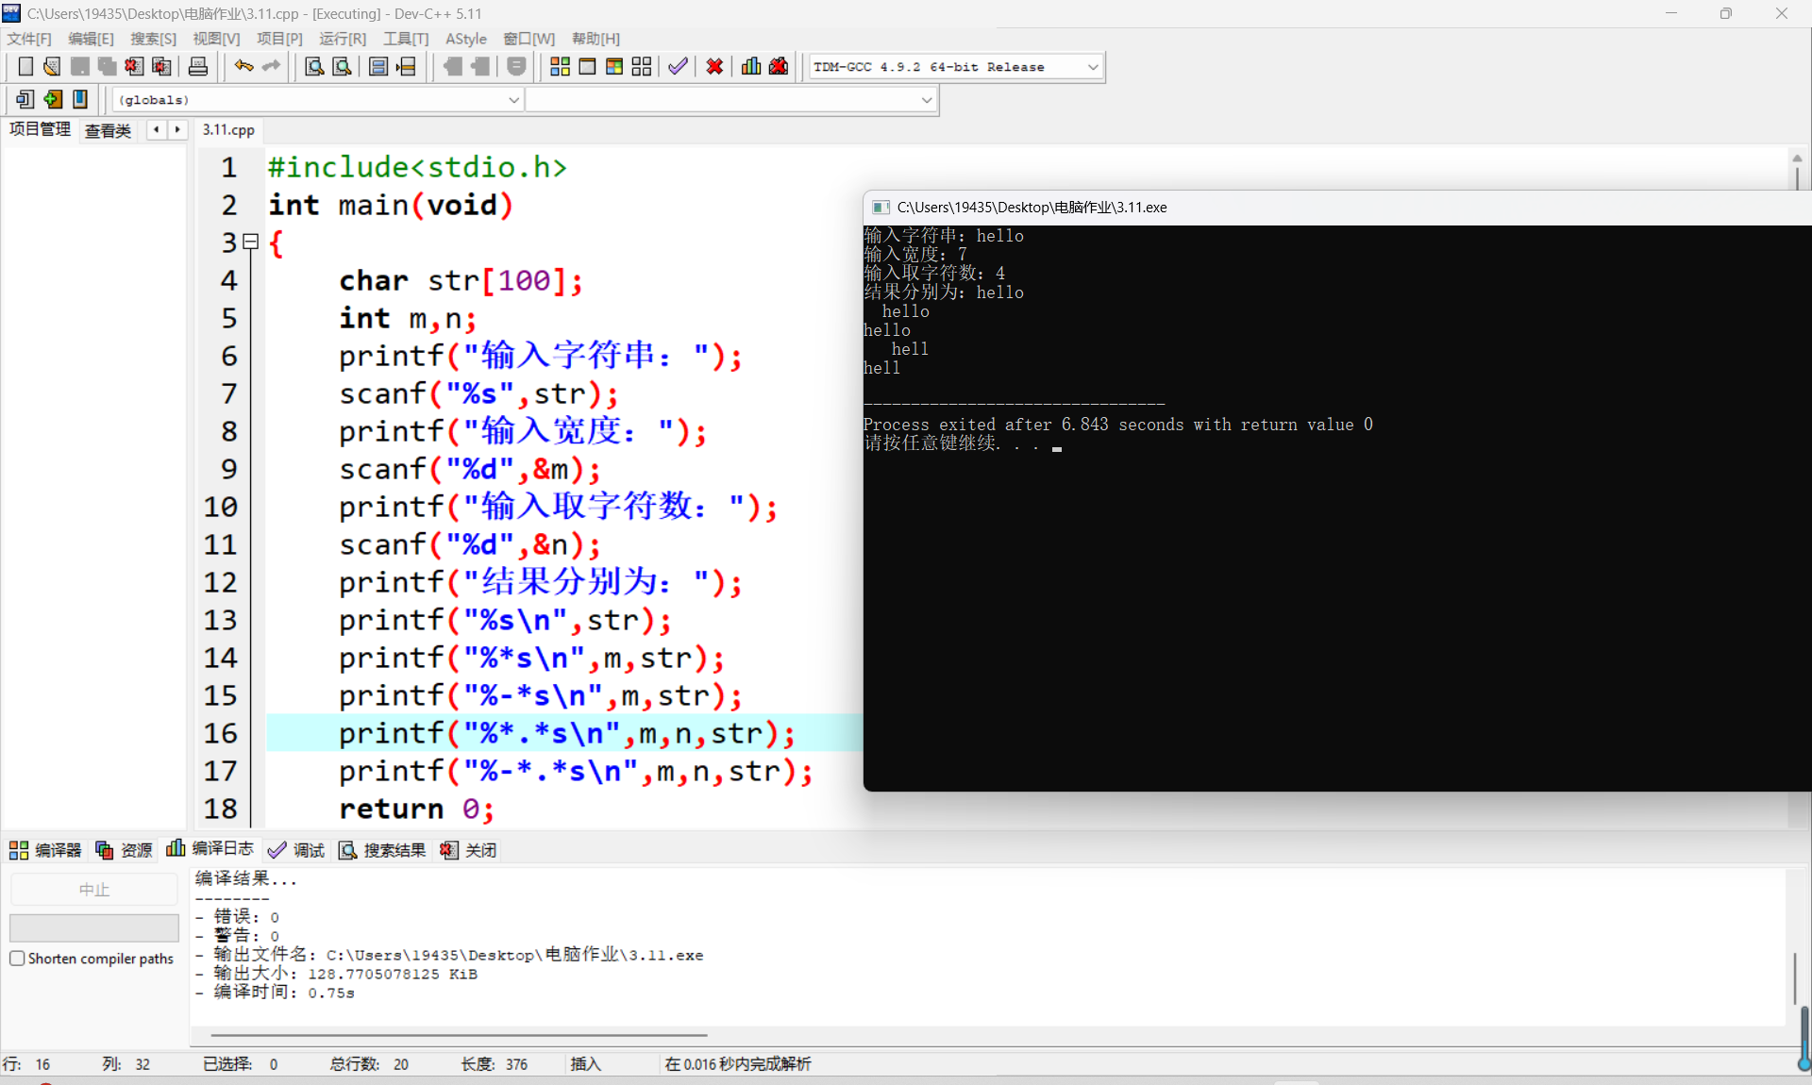Click the Print toolbar icon
Viewport: 1812px width, 1085px height.
pos(198,67)
